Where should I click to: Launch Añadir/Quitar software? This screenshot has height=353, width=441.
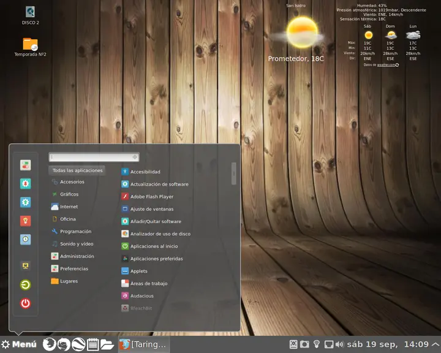click(151, 221)
